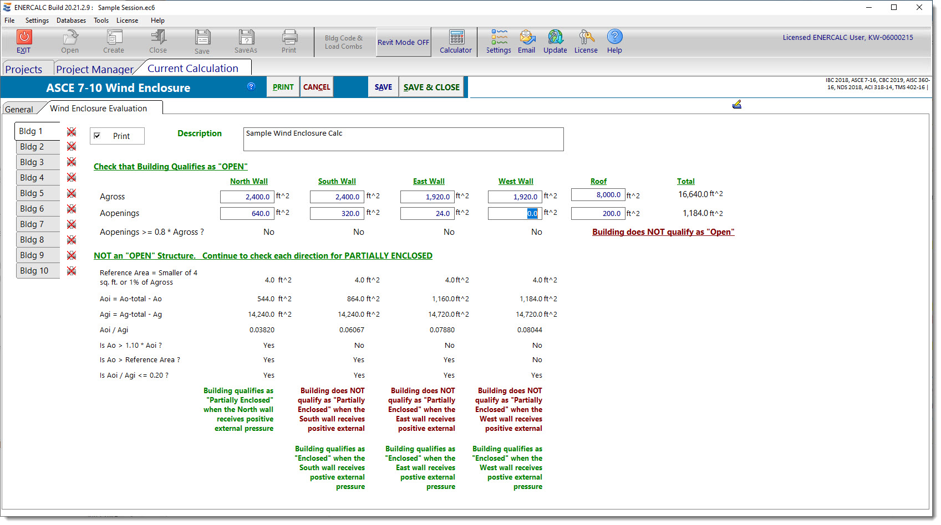Click the Description text box
The height and width of the screenshot is (525, 941).
[x=403, y=139]
